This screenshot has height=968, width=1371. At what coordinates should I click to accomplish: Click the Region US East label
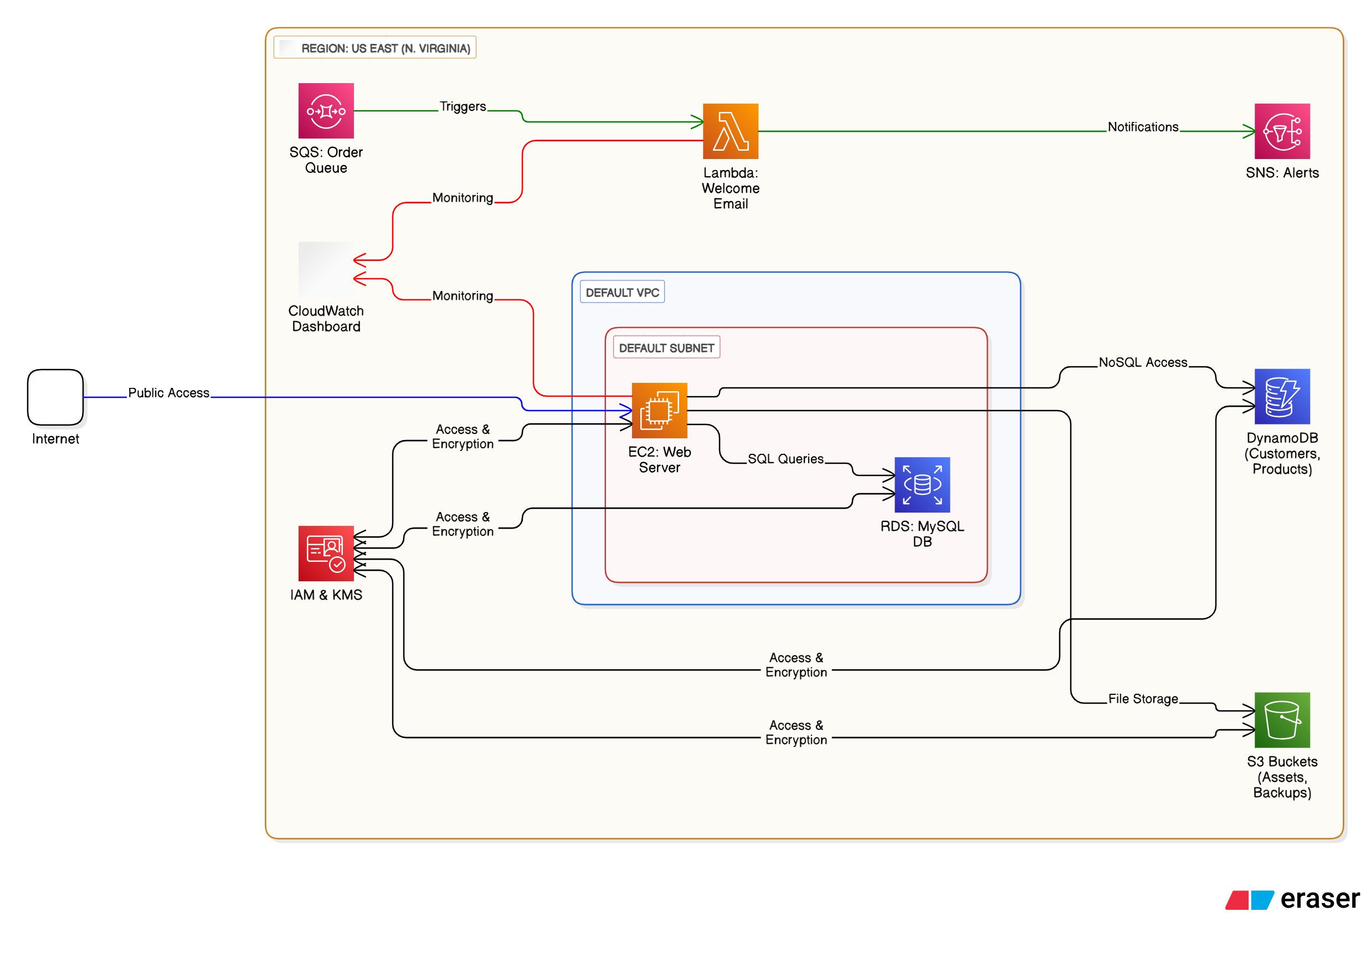click(375, 48)
